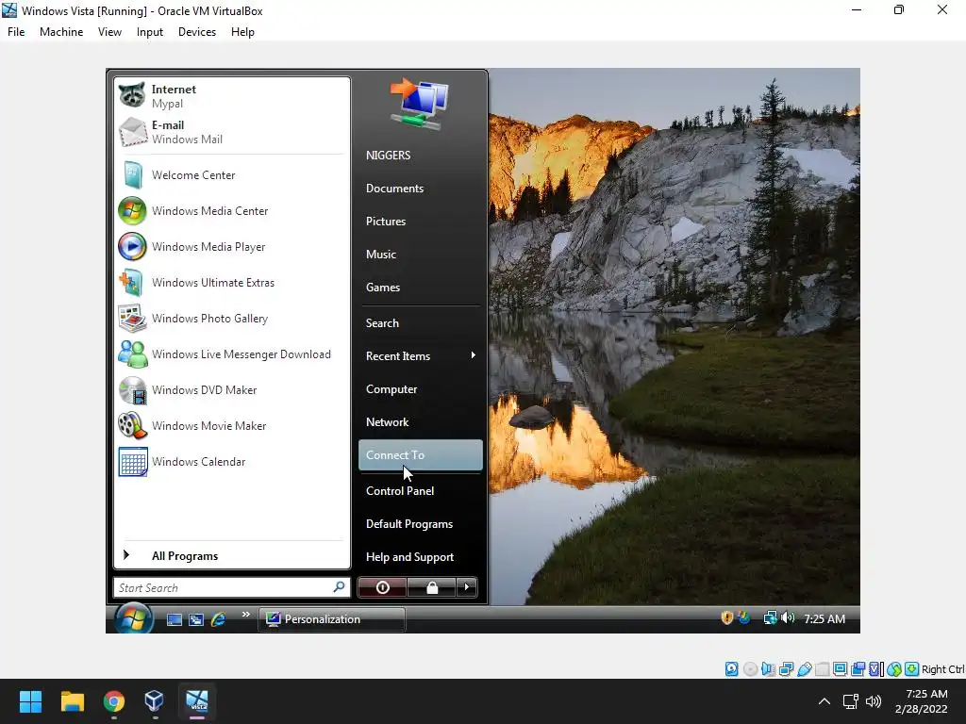
Task: Open Documents from Start menu
Action: (x=420, y=189)
